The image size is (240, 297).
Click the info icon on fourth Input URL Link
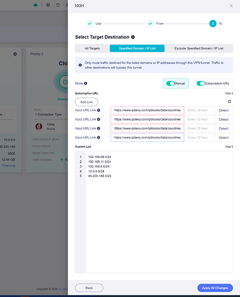99,138
